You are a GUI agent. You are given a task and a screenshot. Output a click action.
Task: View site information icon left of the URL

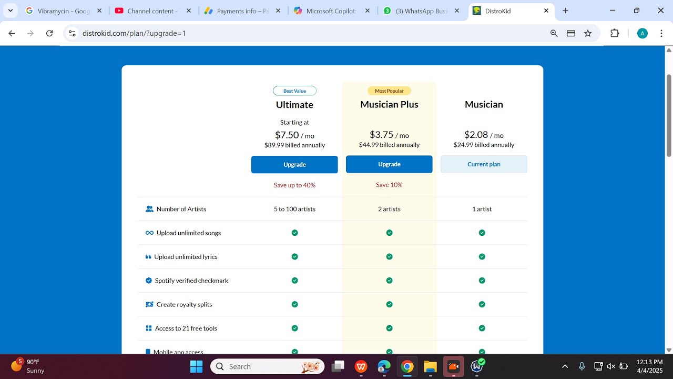tap(73, 33)
